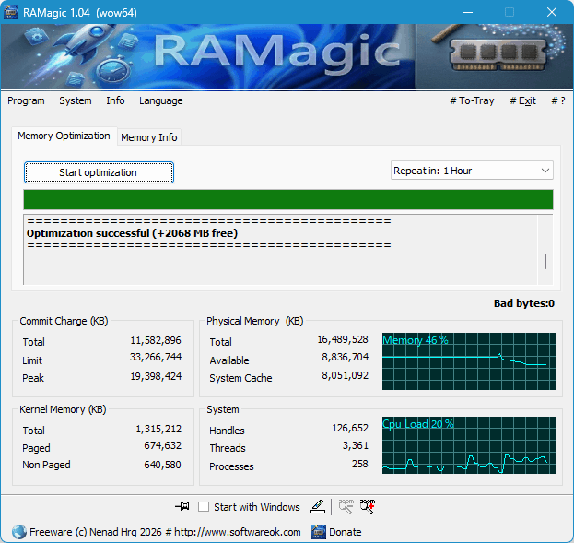The image size is (574, 543).
Task: Click the RAMagic title bar app icon
Action: pos(14,12)
